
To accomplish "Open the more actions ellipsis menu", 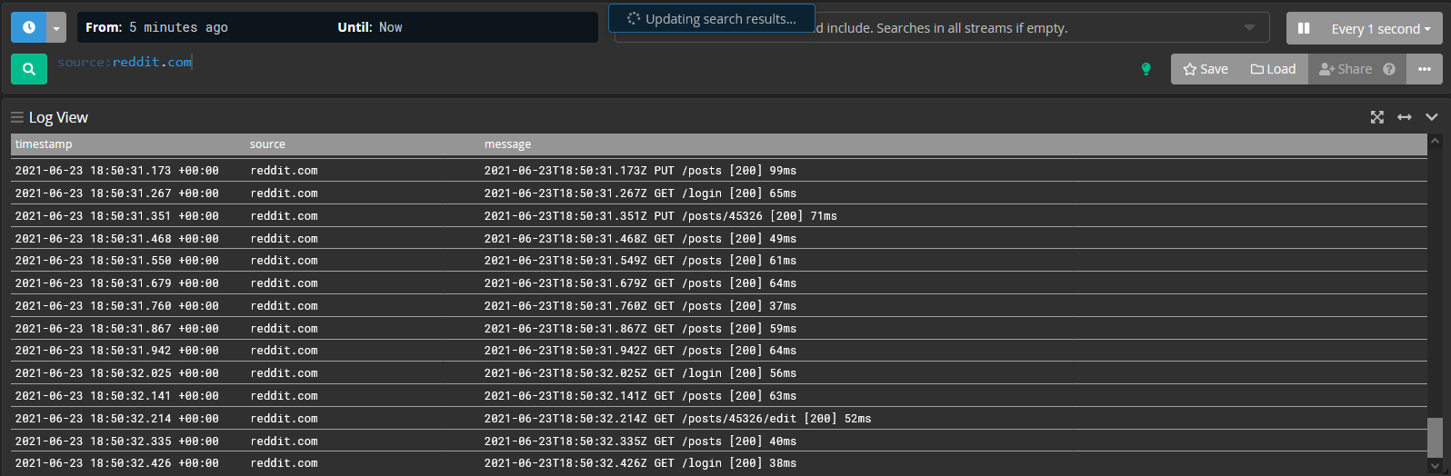I will (1424, 69).
